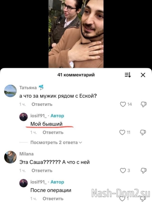Like Татьяна's comment with heart icon
Screen dimensions: 152x202
coord(123,104)
